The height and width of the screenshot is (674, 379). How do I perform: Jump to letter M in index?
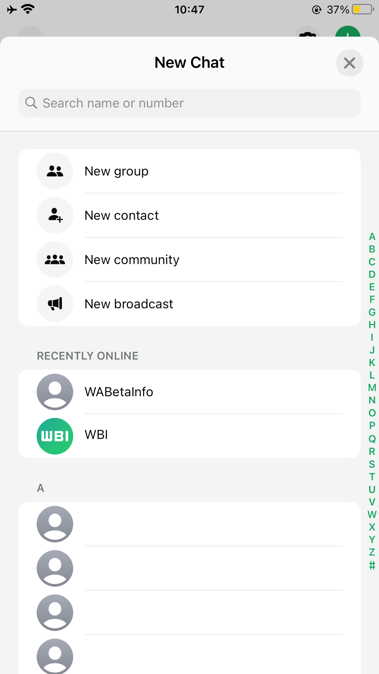[x=372, y=388]
